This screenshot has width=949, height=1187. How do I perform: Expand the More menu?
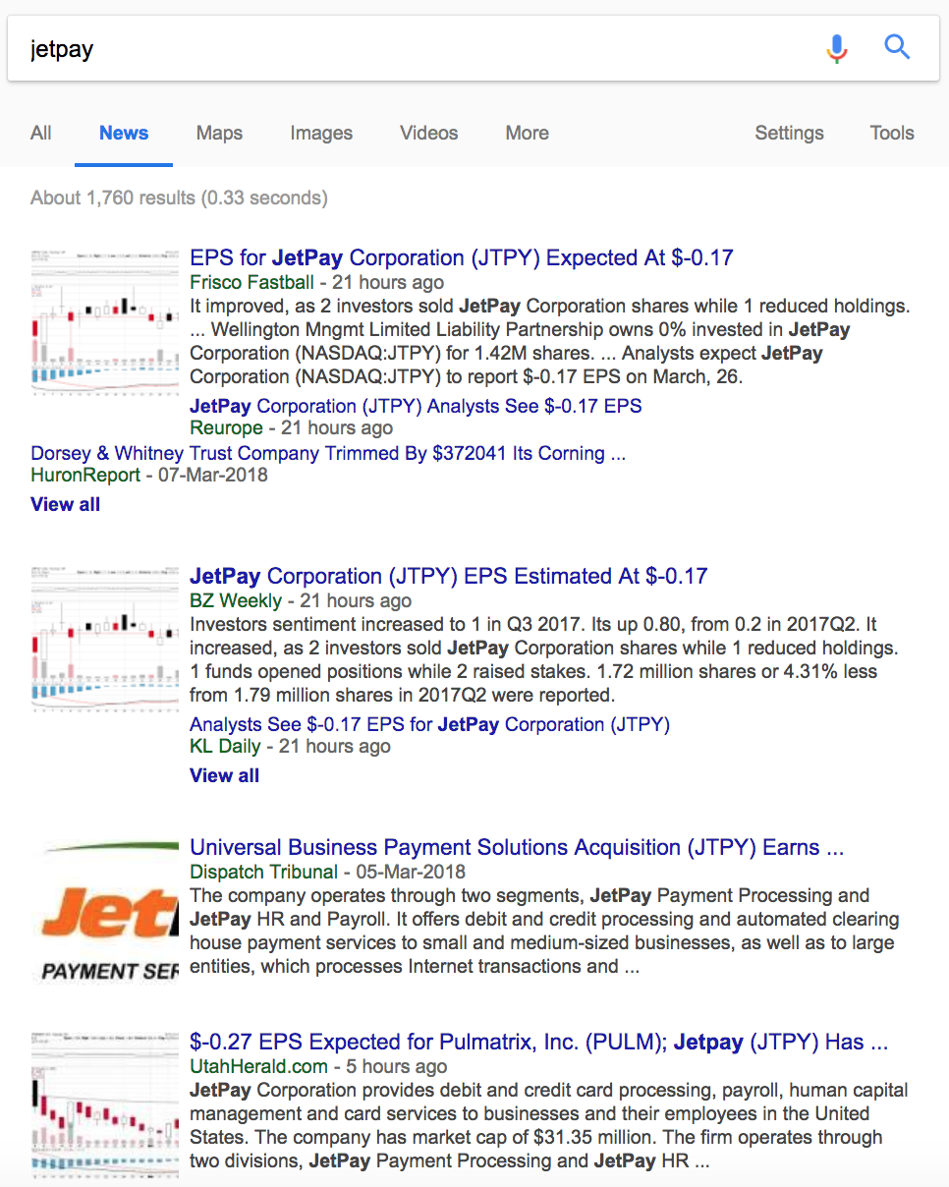[x=527, y=133]
